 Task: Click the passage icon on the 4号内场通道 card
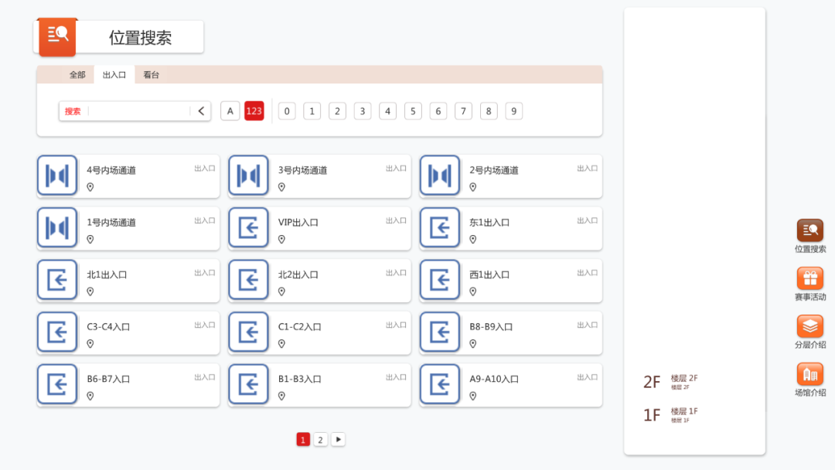click(x=57, y=175)
